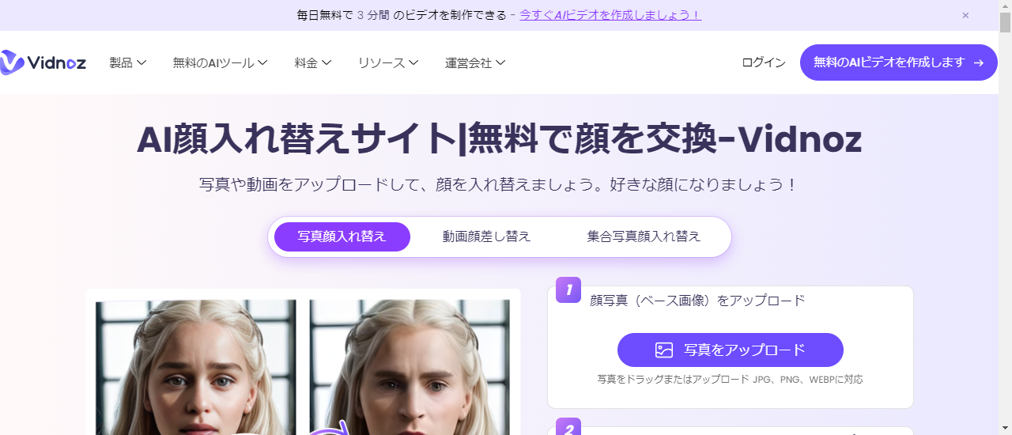Click the arrow icon in create video button
This screenshot has height=435, width=1012.
[x=979, y=62]
